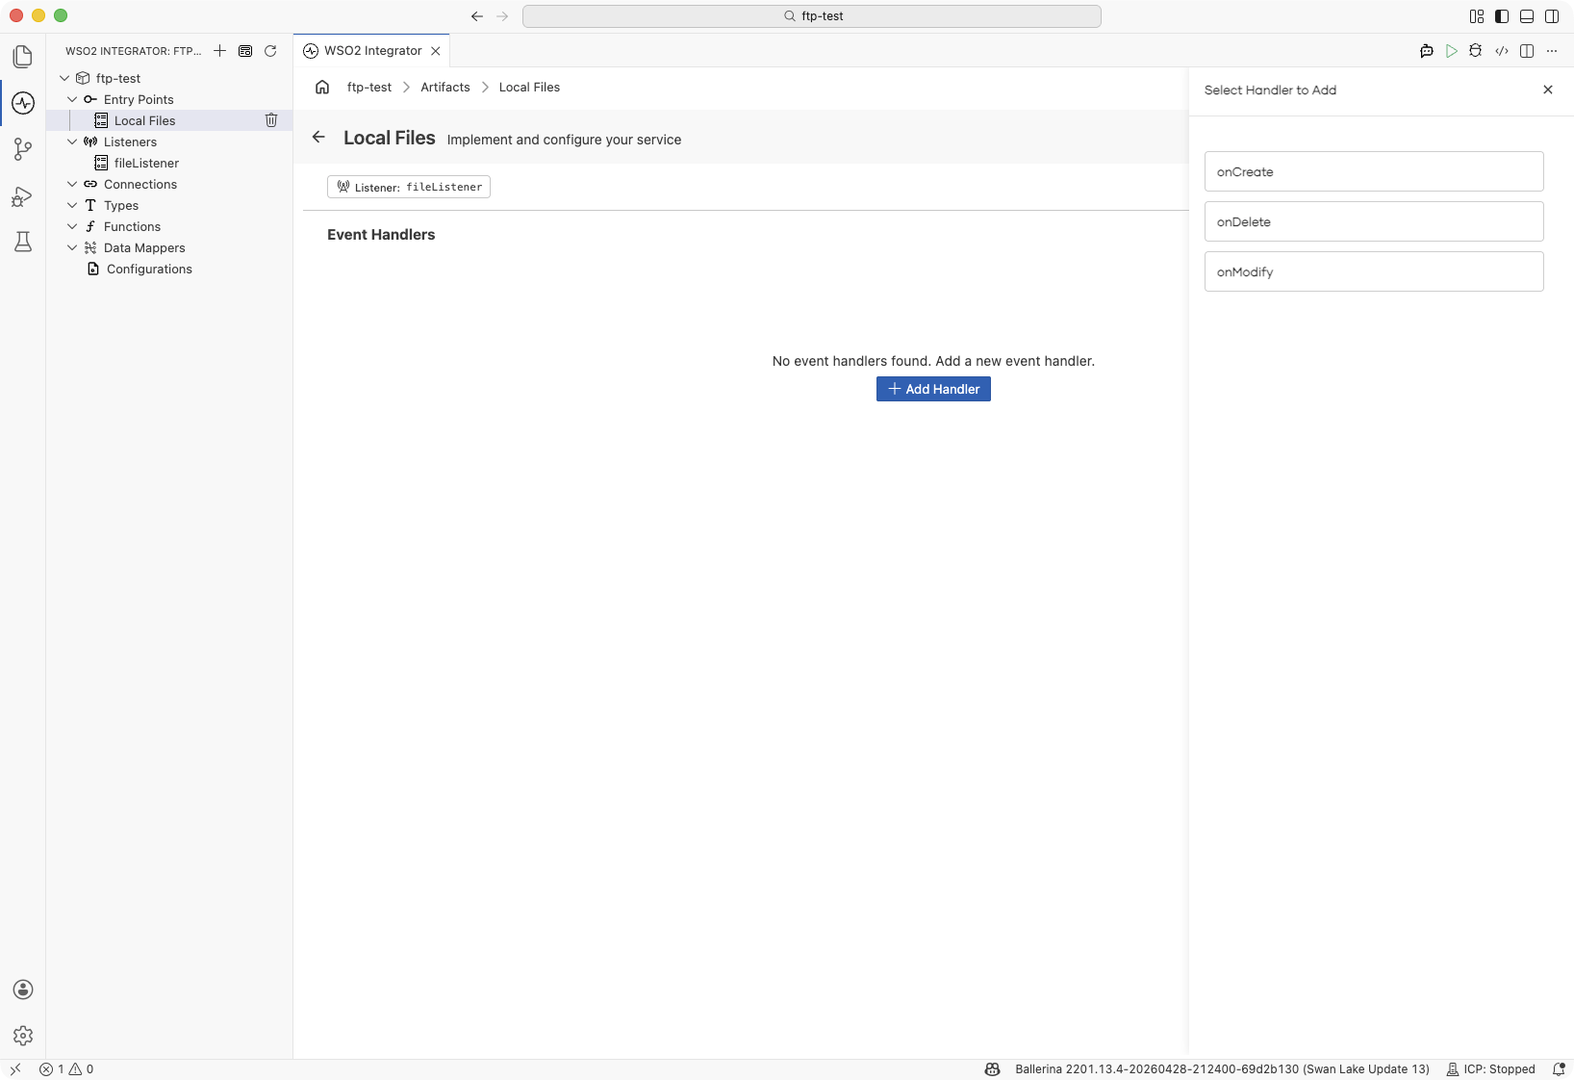
Task: Collapse the Functions tree node
Action: click(72, 226)
